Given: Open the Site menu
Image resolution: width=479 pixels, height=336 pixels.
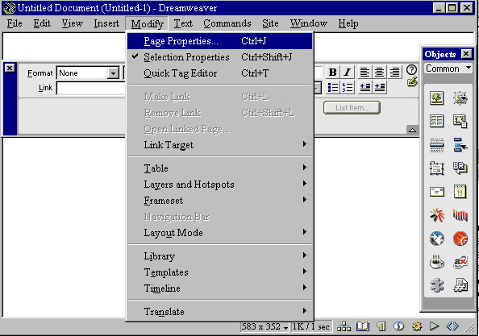Looking at the screenshot, I should tap(270, 23).
